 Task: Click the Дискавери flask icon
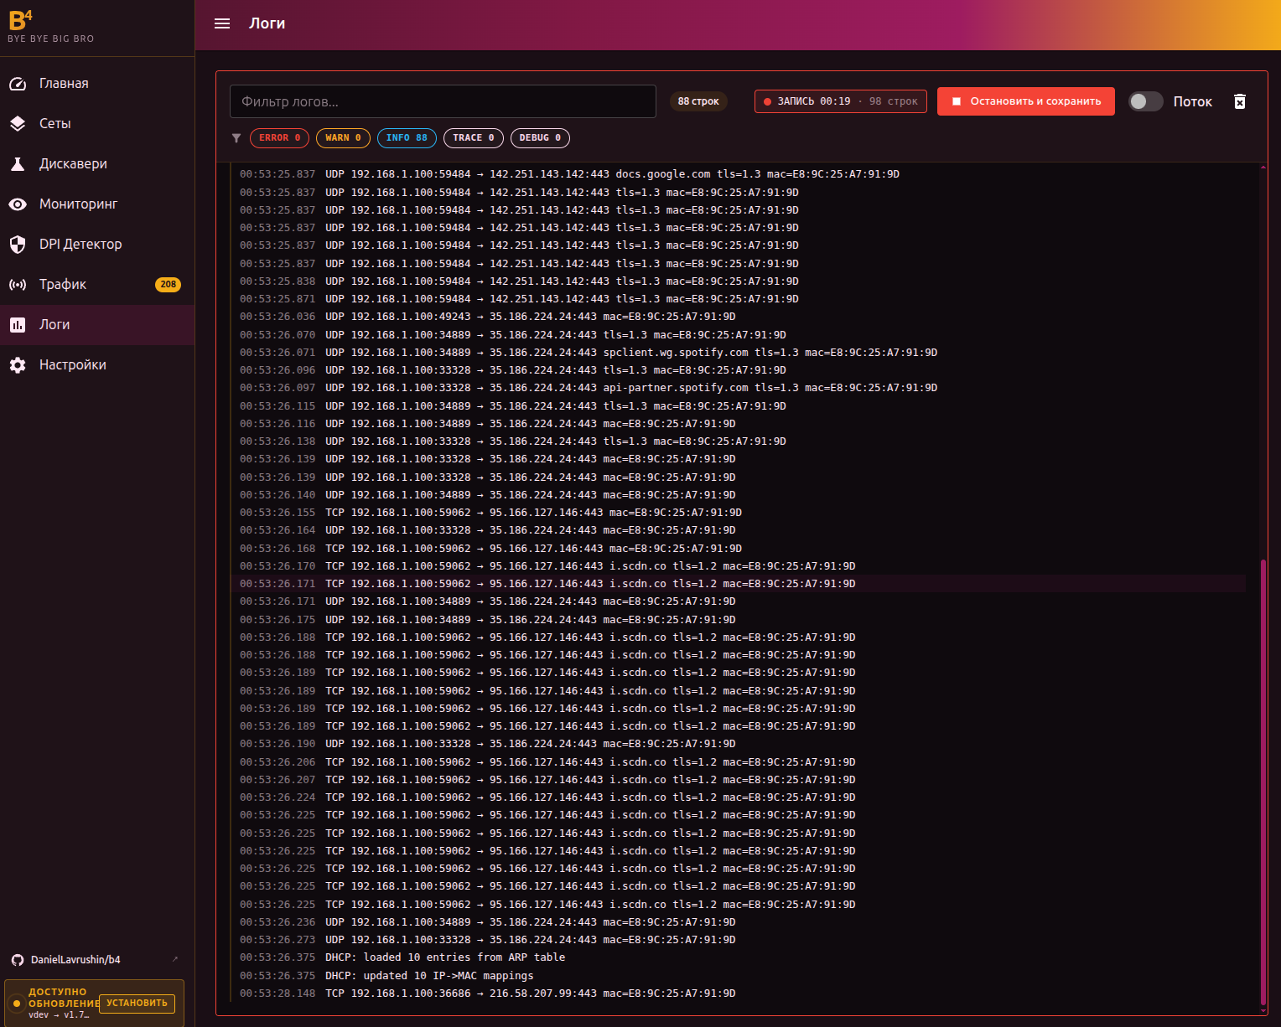[x=18, y=164]
